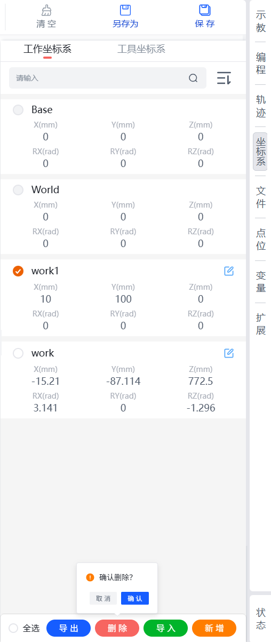Image resolution: width=271 pixels, height=642 pixels.
Task: Open 轨迹 in the side menu
Action: (x=260, y=106)
